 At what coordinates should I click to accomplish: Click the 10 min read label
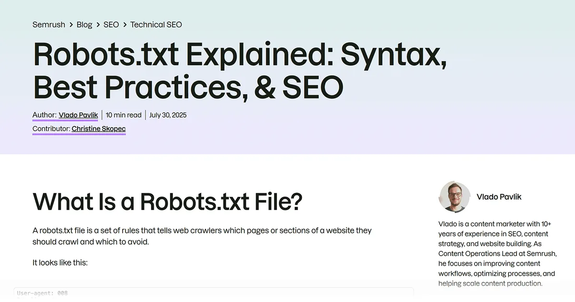(x=124, y=115)
